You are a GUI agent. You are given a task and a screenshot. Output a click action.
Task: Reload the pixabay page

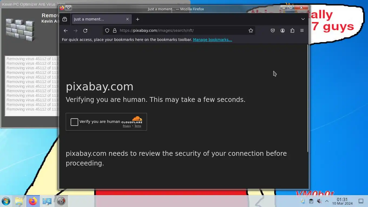pyautogui.click(x=85, y=31)
